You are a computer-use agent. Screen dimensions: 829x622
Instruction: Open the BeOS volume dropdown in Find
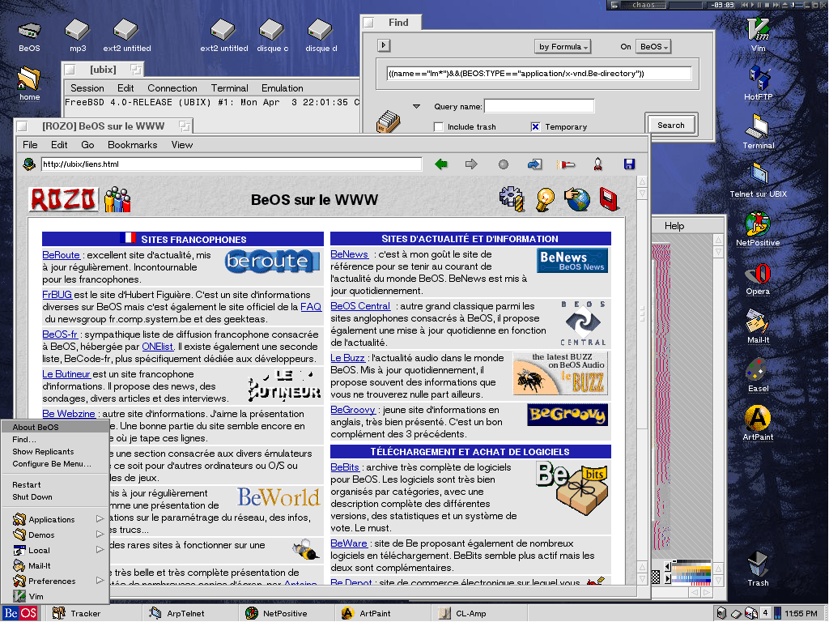[653, 46]
